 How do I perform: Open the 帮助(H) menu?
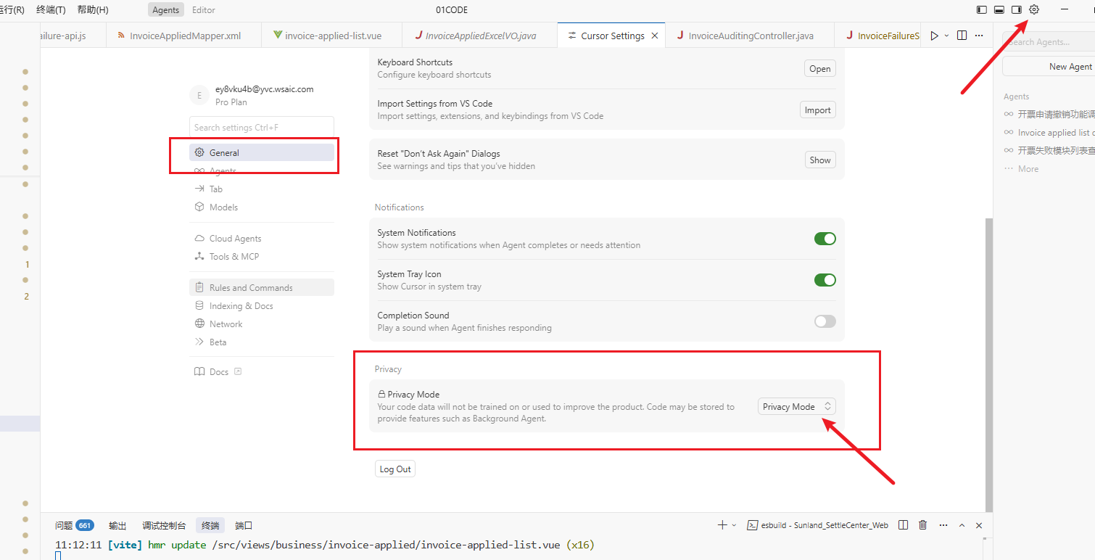(93, 10)
